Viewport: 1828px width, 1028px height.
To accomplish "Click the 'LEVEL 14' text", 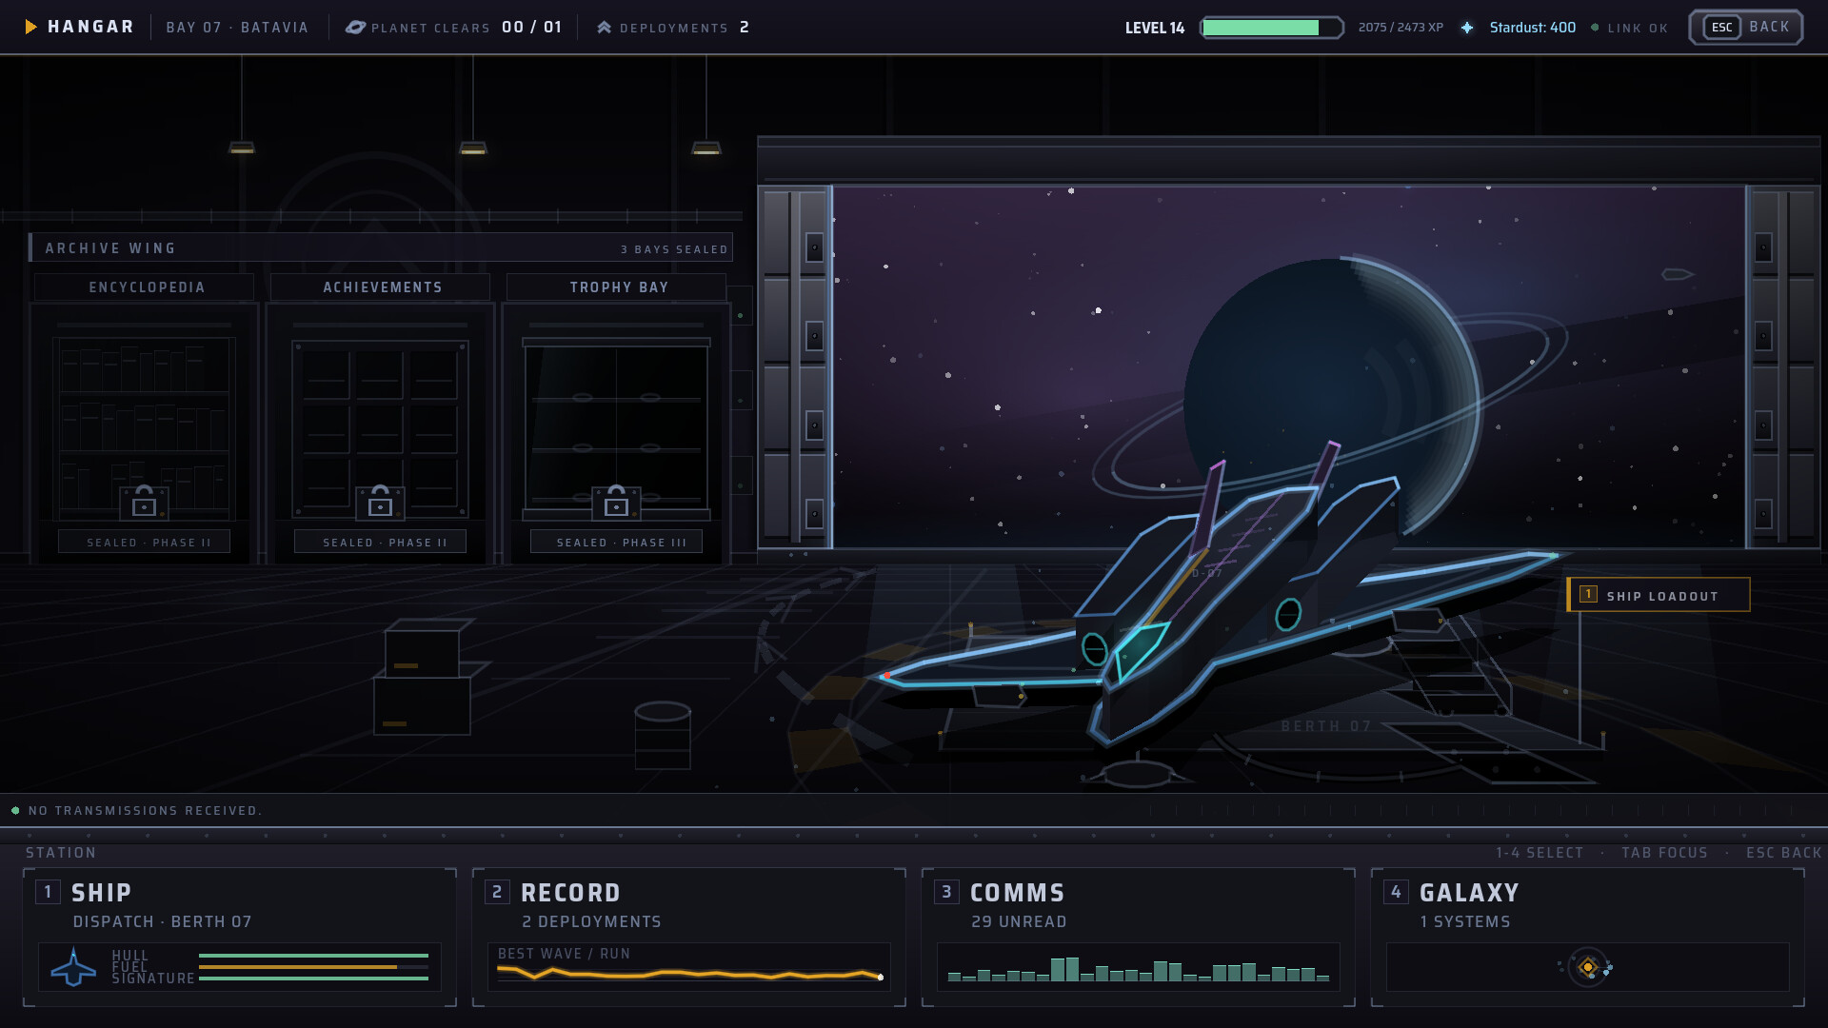I will click(1155, 28).
